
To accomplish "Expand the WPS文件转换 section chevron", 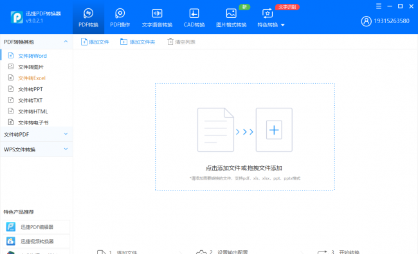I will point(66,149).
